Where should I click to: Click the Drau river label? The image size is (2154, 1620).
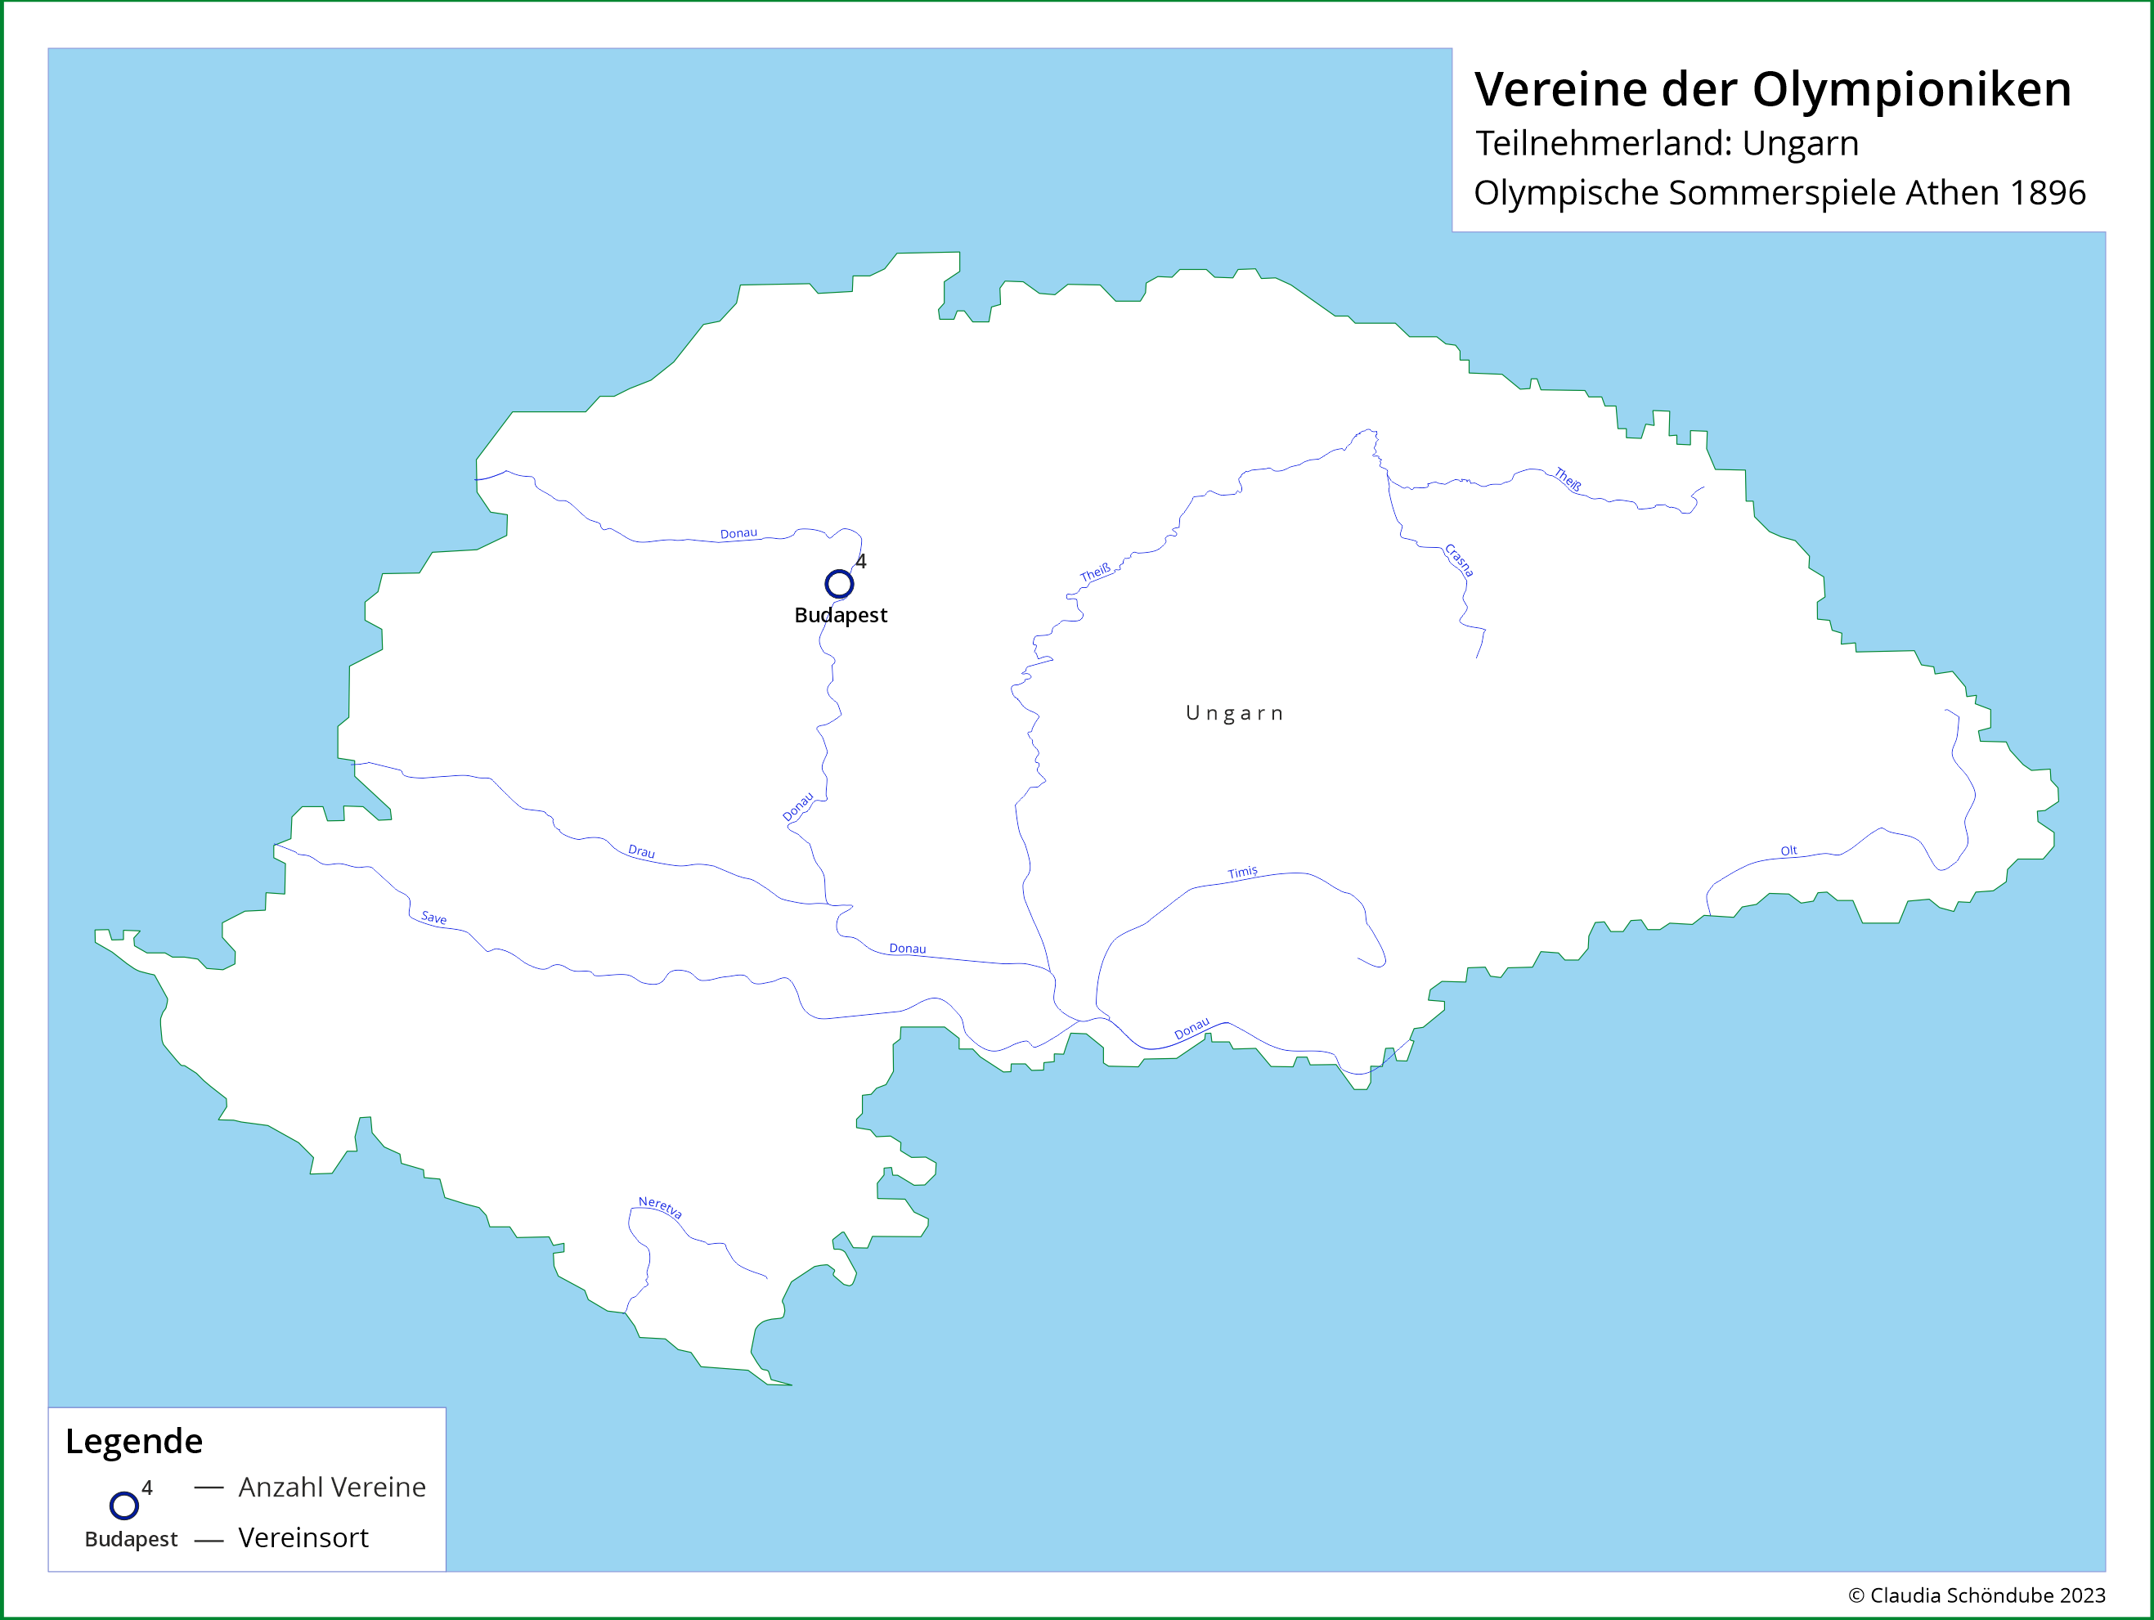click(x=642, y=852)
